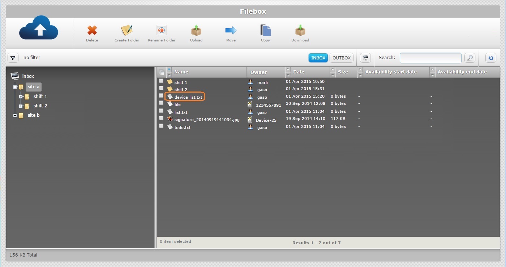Tick the checkbox for shift 2 row
Screen dimensions: 506x267
(161, 88)
